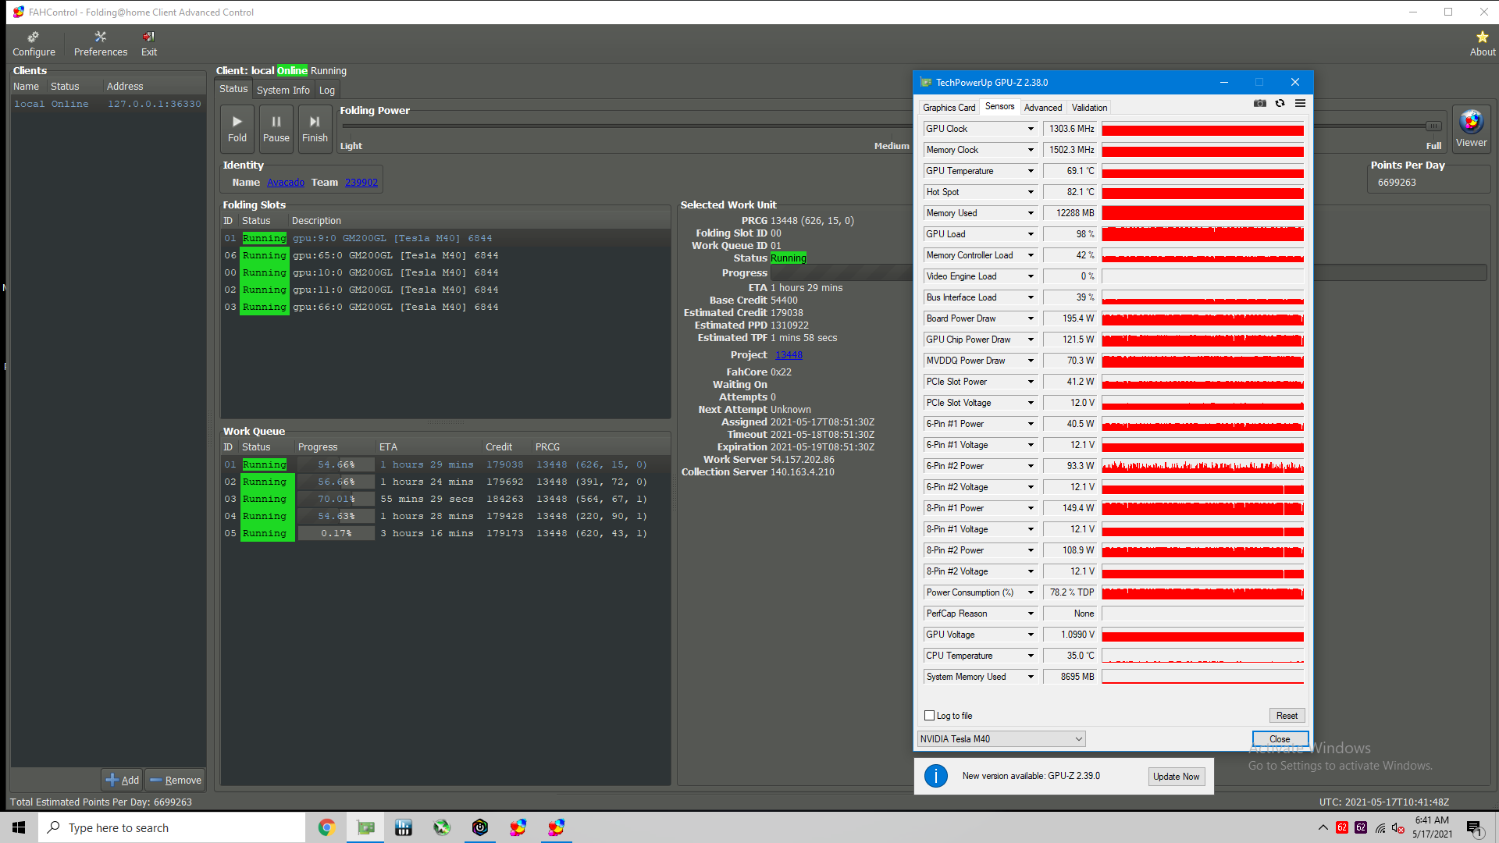The height and width of the screenshot is (843, 1499).
Task: Open the GPU-Z hamburger menu
Action: pyautogui.click(x=1301, y=103)
